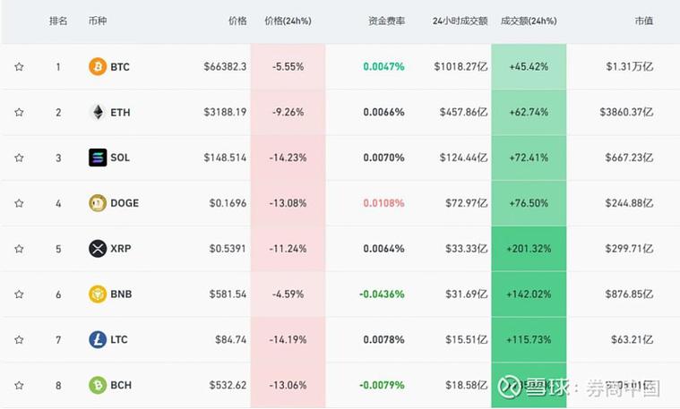The width and height of the screenshot is (680, 409).
Task: Click the Bitcoin BTC coin icon
Action: pyautogui.click(x=98, y=67)
